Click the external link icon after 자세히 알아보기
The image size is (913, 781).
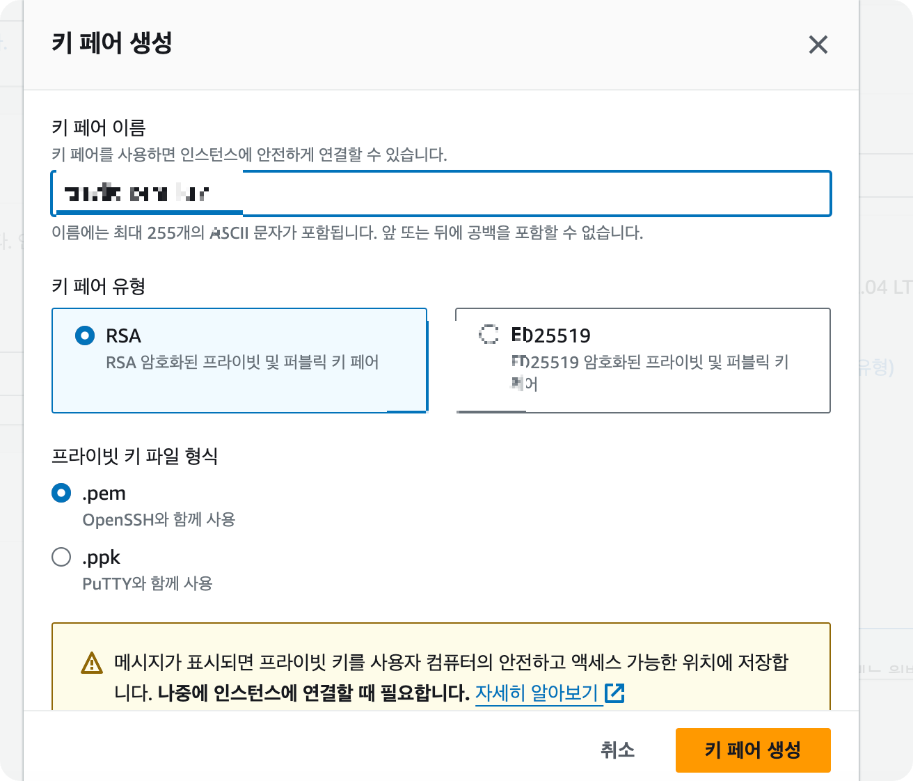615,693
